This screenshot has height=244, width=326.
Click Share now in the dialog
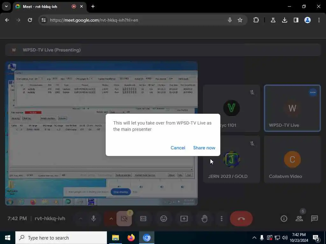pyautogui.click(x=204, y=148)
